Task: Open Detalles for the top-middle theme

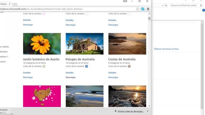Action: (70, 20)
